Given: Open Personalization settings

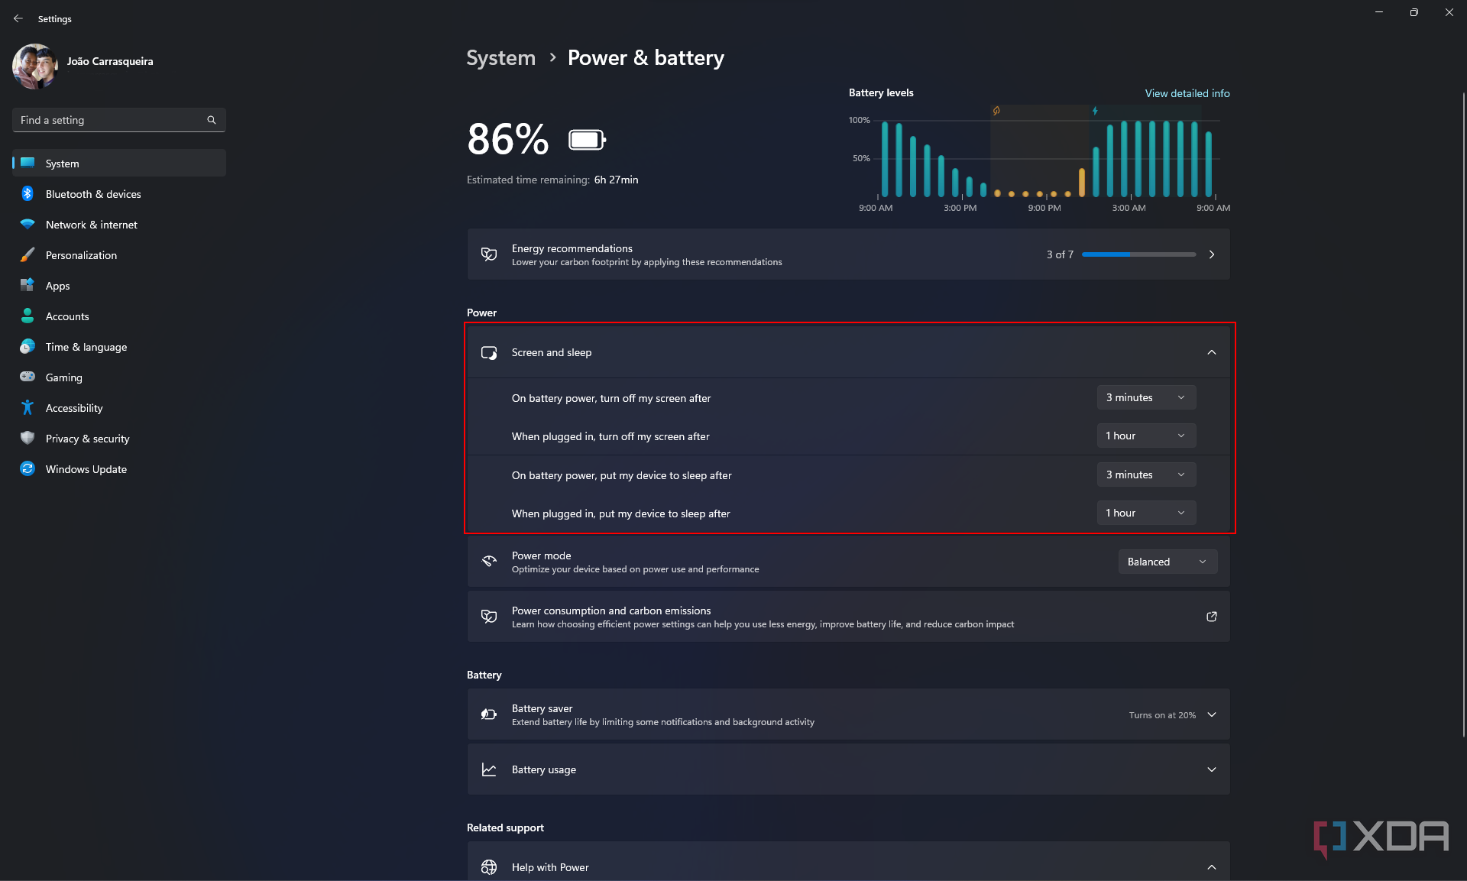Looking at the screenshot, I should (x=81, y=254).
